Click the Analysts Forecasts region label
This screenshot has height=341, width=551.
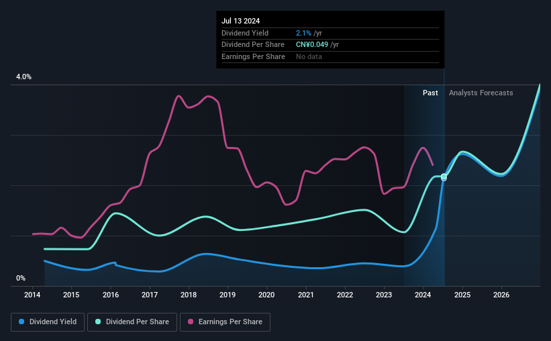481,93
